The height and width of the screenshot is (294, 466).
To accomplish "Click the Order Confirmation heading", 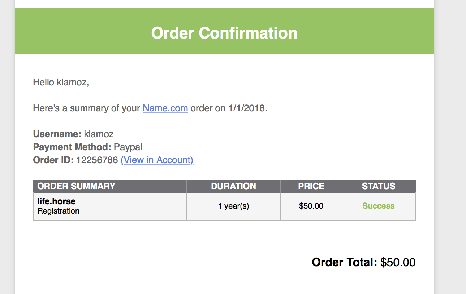I will pyautogui.click(x=224, y=33).
